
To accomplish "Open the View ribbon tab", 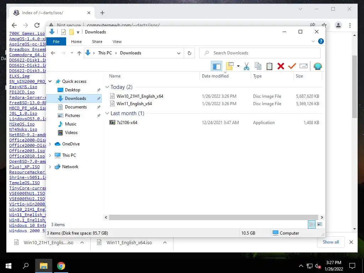I will [117, 42].
